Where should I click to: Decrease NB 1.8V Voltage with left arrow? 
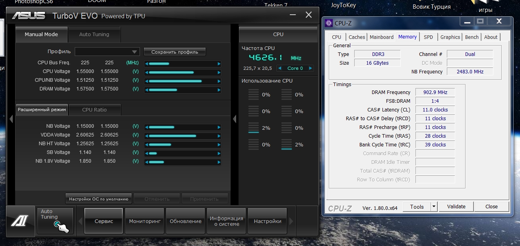(146, 162)
